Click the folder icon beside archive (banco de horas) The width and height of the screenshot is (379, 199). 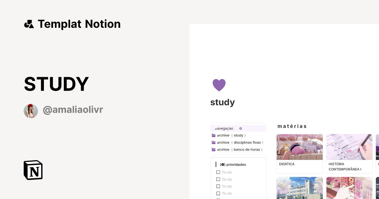pyautogui.click(x=214, y=149)
